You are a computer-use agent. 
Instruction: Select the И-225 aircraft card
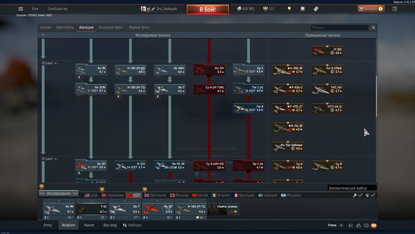coord(130,165)
